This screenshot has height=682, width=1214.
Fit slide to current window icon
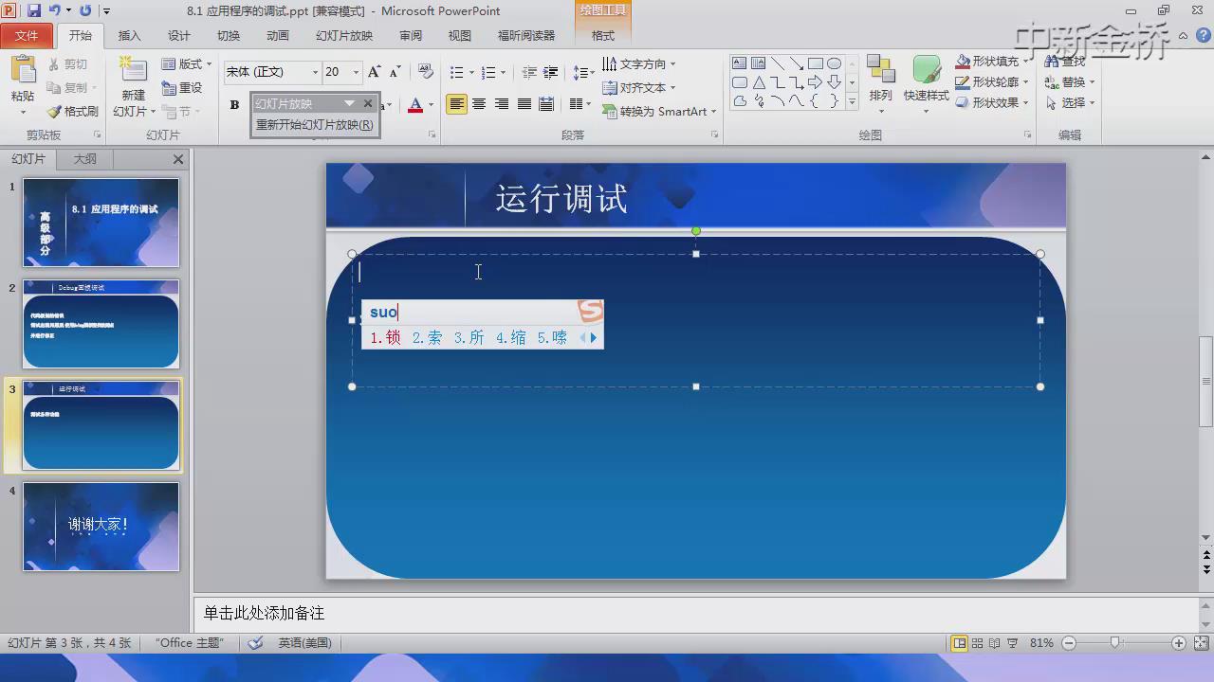tap(1201, 643)
